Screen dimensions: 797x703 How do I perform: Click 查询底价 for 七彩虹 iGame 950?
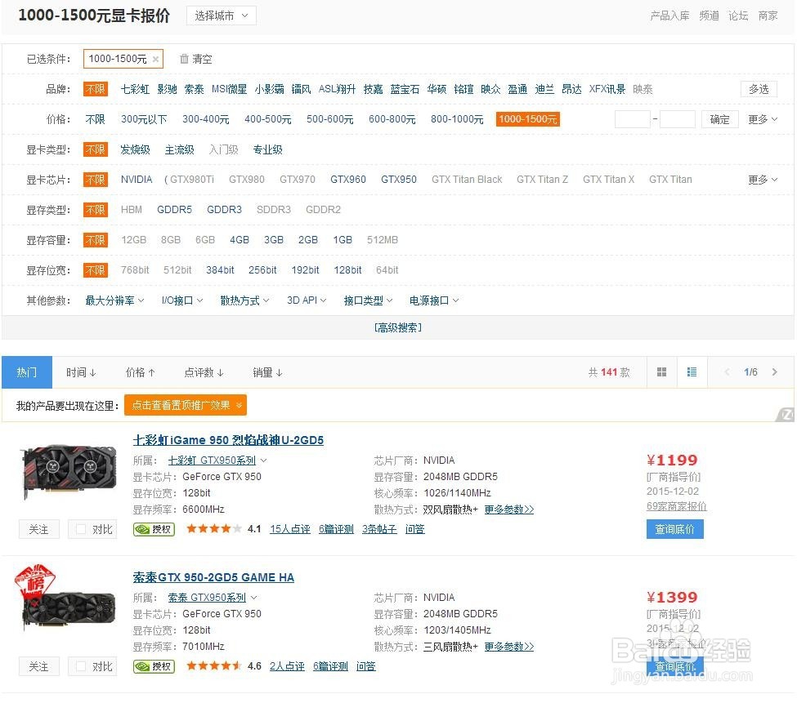point(674,529)
